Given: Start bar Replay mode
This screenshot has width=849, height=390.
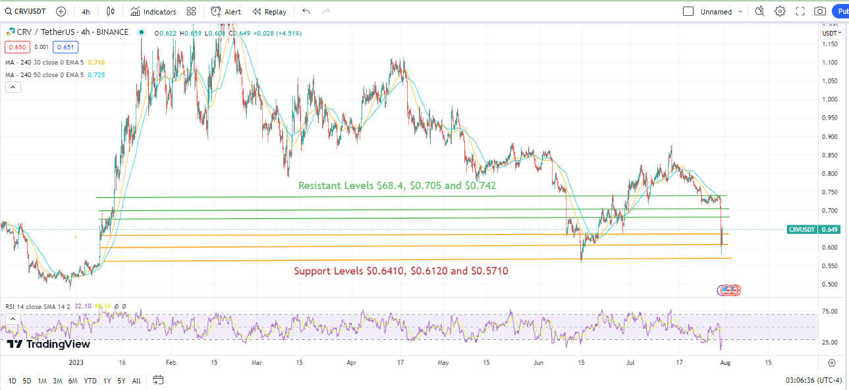Looking at the screenshot, I should (x=269, y=11).
